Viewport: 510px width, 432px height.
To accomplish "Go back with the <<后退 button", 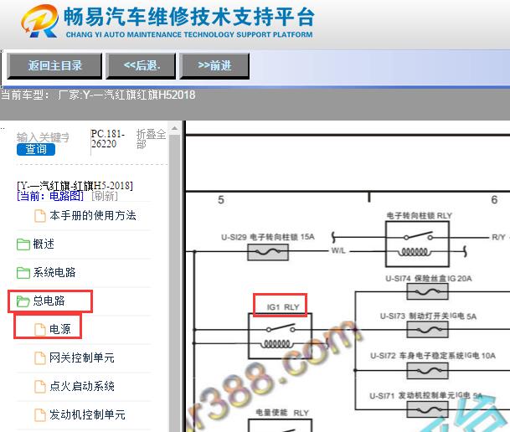I will coord(141,66).
